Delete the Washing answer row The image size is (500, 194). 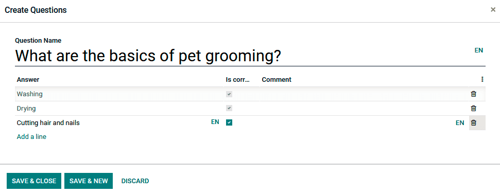[x=474, y=94]
